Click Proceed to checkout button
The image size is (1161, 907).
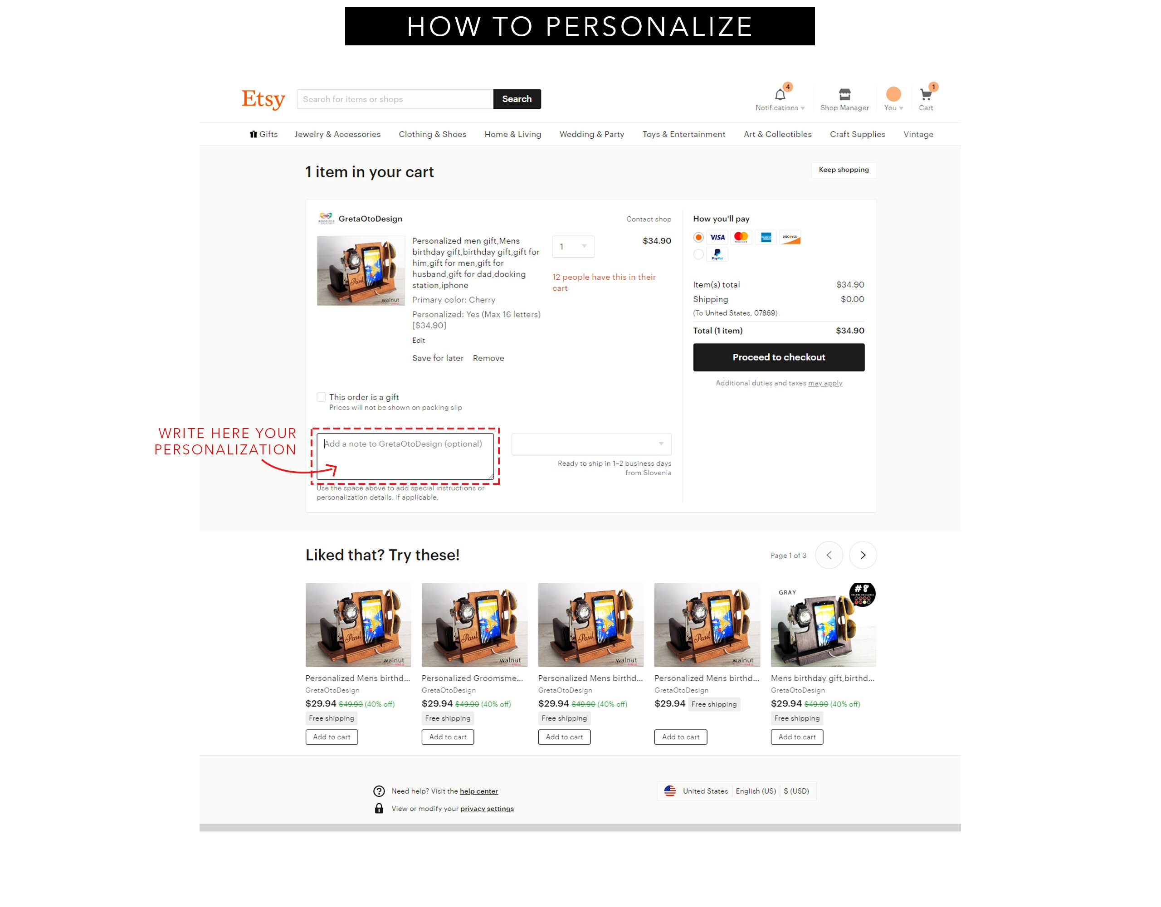pyautogui.click(x=778, y=357)
